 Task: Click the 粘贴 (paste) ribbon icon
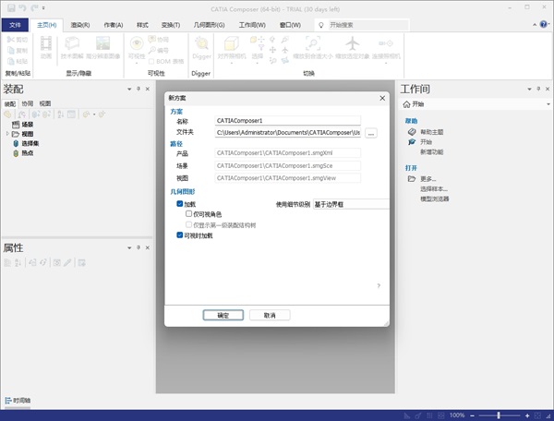(11, 61)
